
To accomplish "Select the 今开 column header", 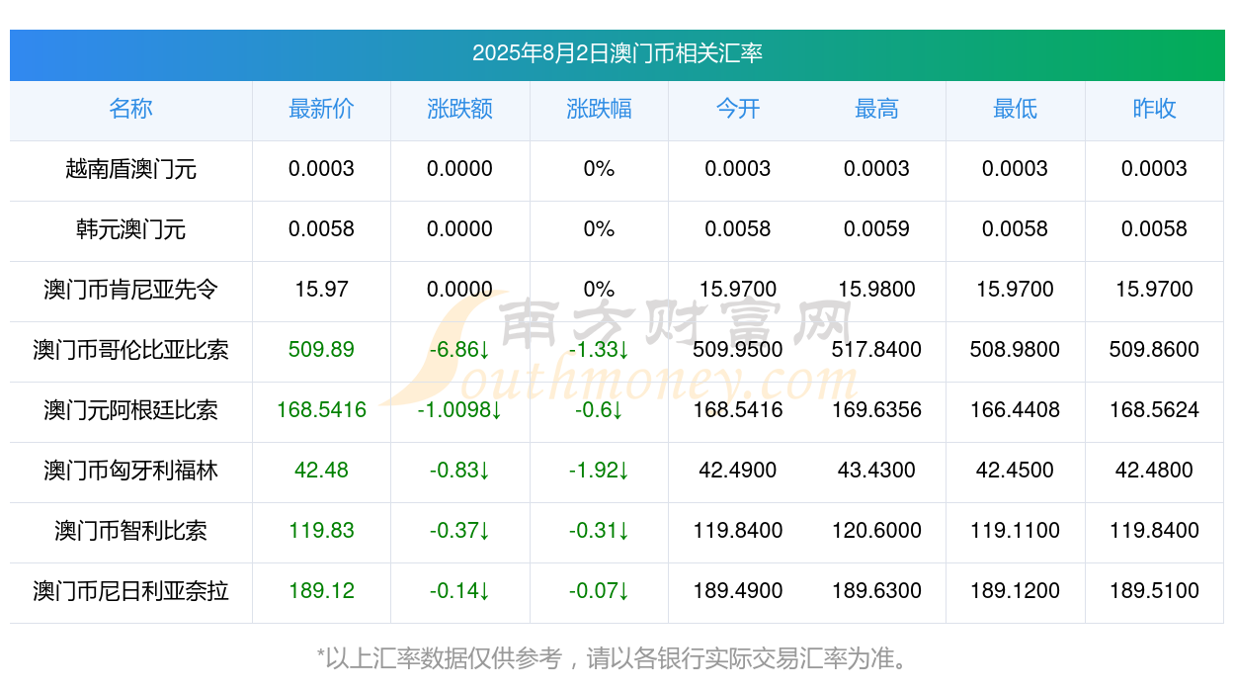I will (x=738, y=109).
